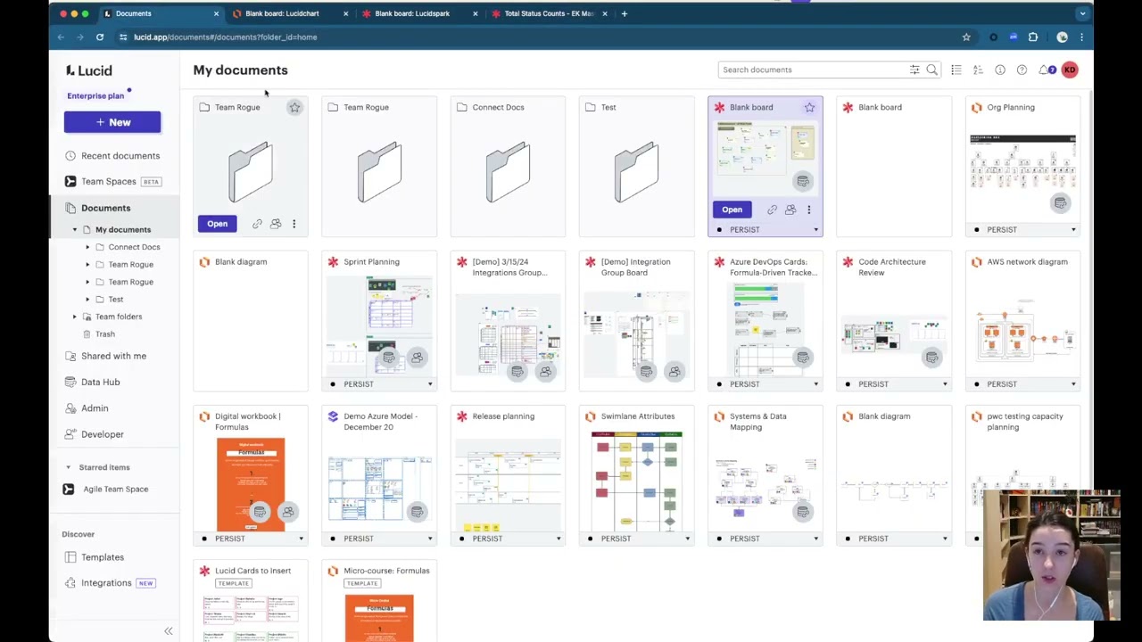Open status dropdown on Code Architecture Review

pos(945,384)
